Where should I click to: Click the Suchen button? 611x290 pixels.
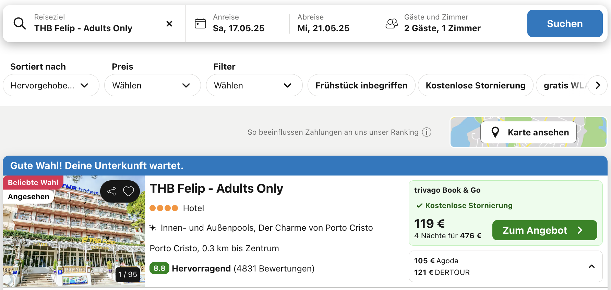pyautogui.click(x=565, y=24)
